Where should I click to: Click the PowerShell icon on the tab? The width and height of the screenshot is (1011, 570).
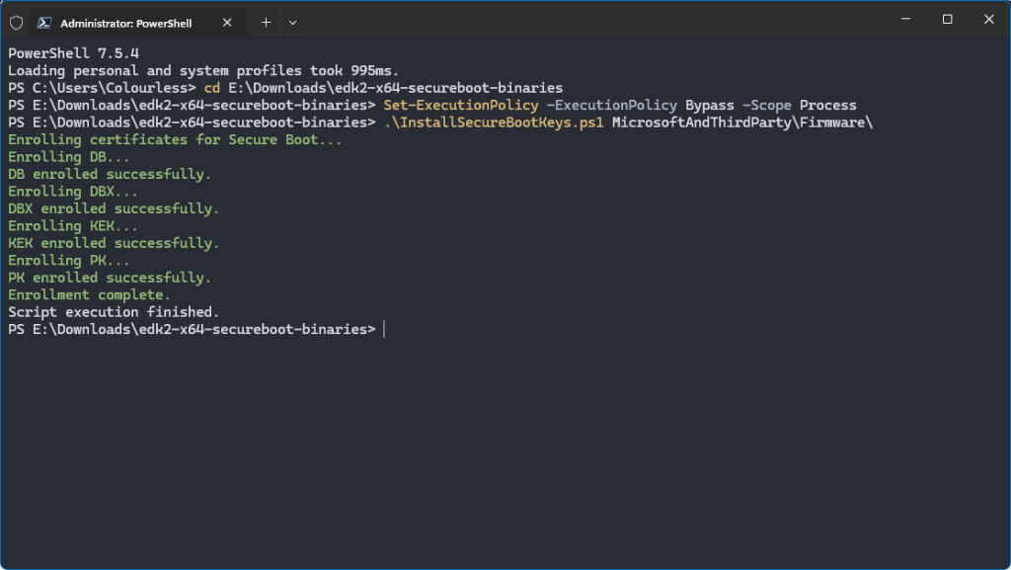(45, 22)
